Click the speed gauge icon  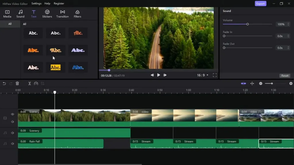pos(36,84)
